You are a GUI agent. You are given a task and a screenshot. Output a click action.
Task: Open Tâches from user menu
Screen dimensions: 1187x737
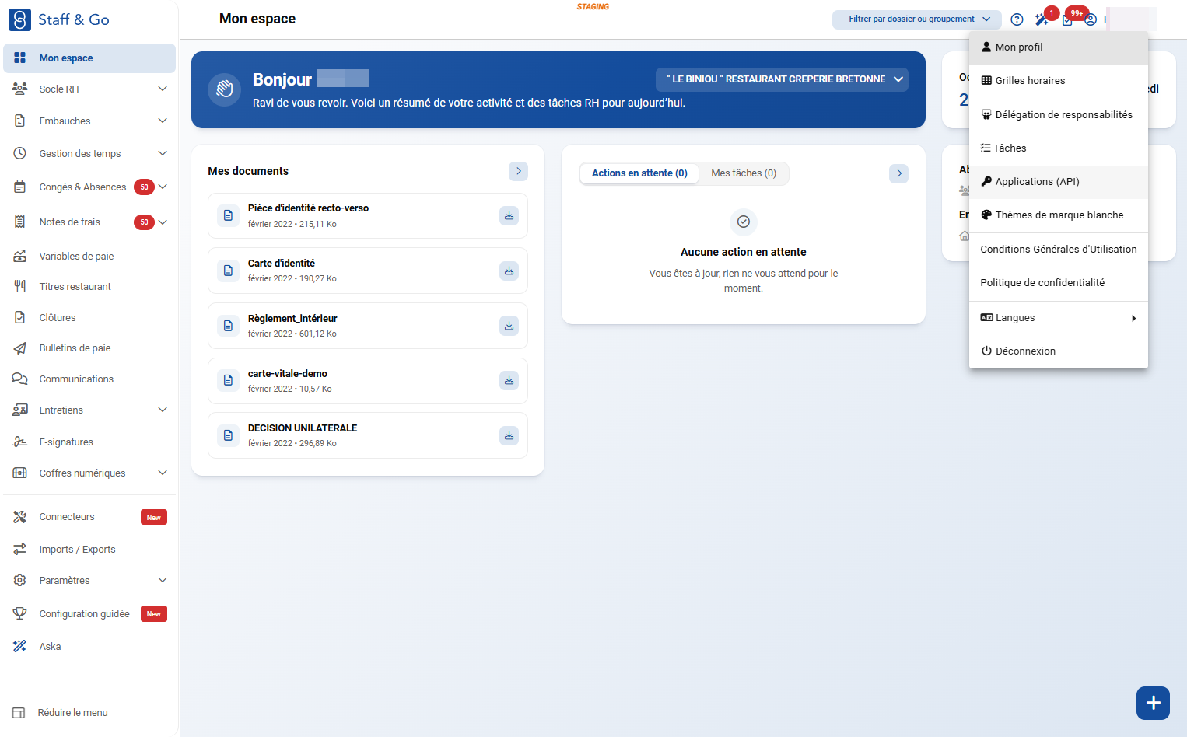[1059, 148]
